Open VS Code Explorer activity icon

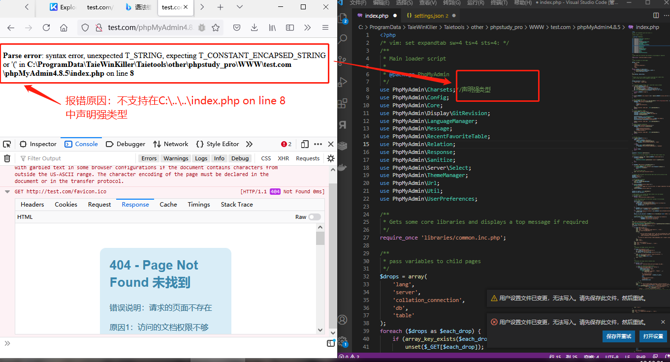343,19
